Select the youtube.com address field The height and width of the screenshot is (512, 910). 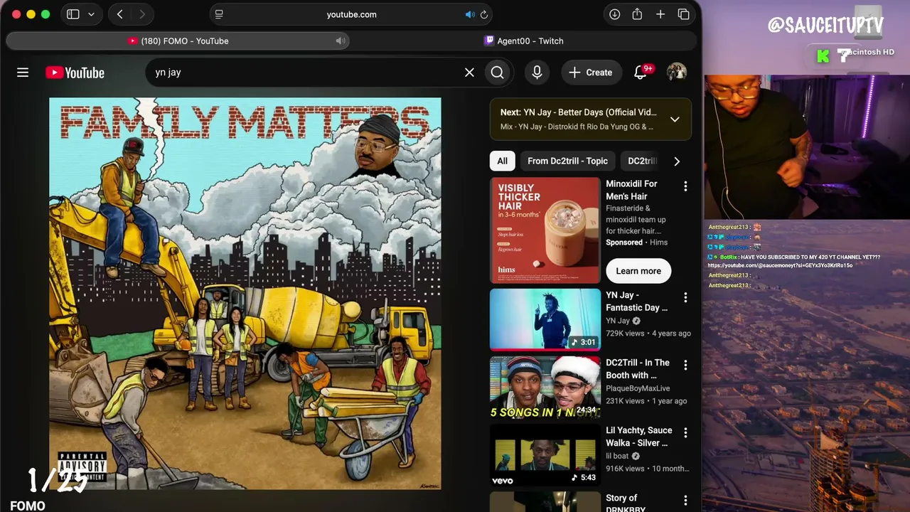[x=351, y=14]
